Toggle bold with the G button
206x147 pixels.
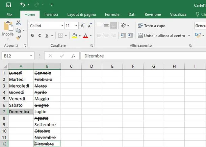(x=32, y=35)
